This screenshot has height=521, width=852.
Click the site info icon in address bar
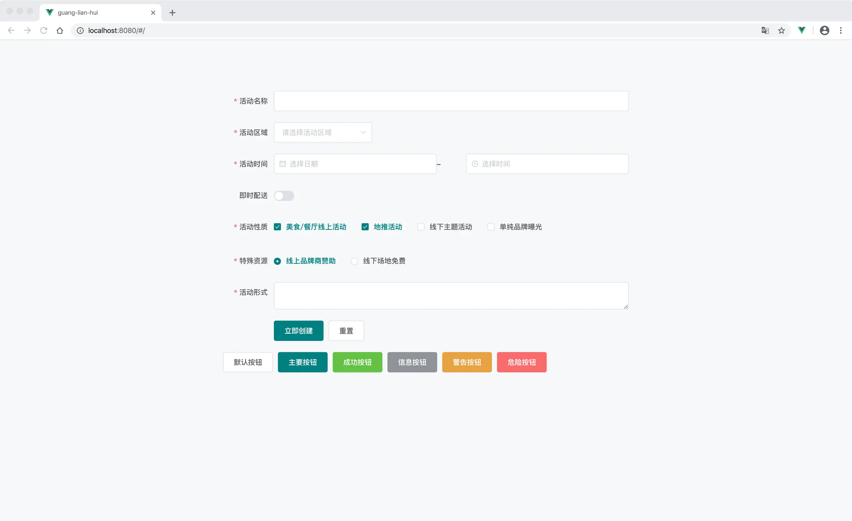pyautogui.click(x=80, y=30)
